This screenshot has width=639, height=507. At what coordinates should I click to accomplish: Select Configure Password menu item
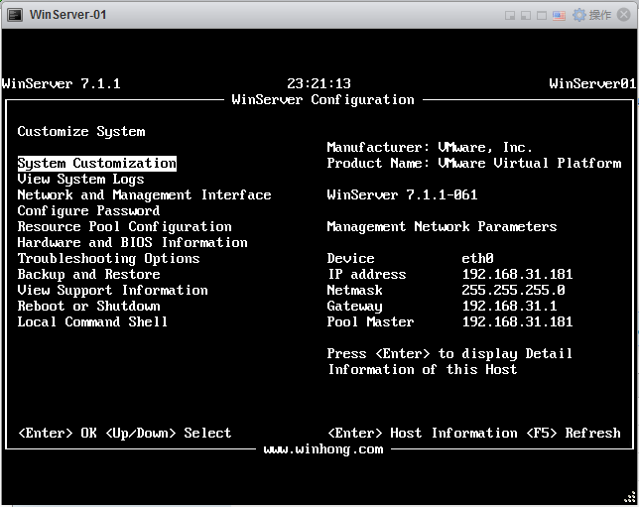coord(88,210)
